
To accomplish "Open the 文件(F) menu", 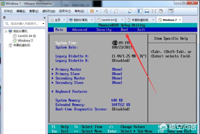I will click(8, 11).
